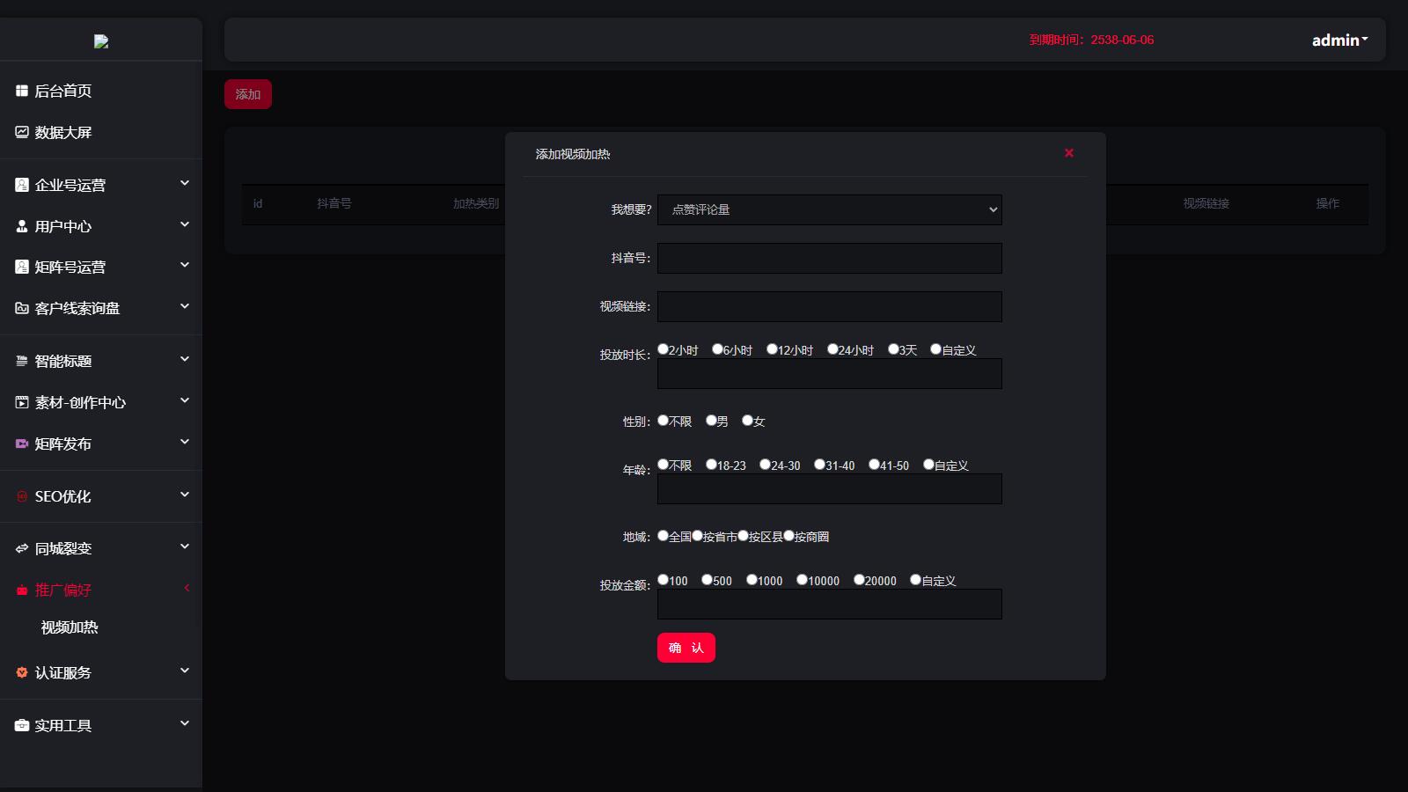Open the 实用工具 menu item
Screen dimensions: 1408x792
(x=63, y=725)
